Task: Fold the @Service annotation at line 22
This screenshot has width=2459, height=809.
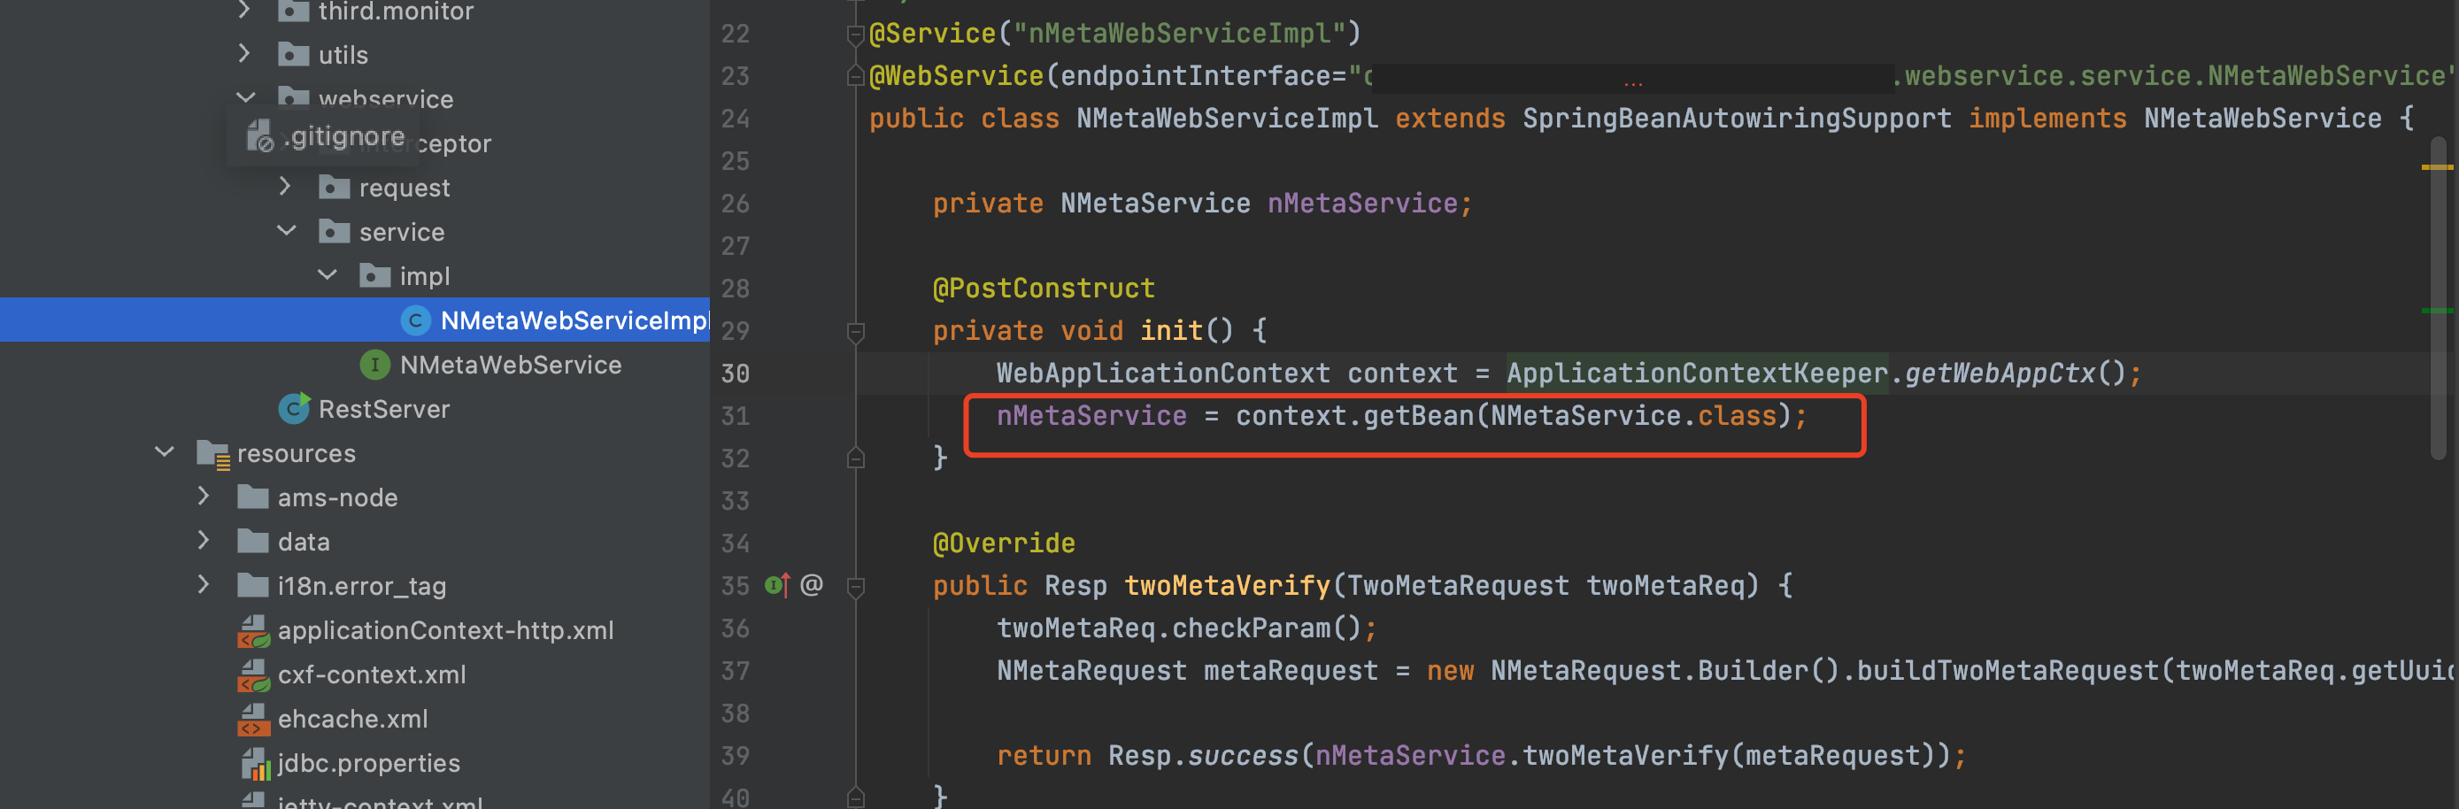Action: pos(855,35)
